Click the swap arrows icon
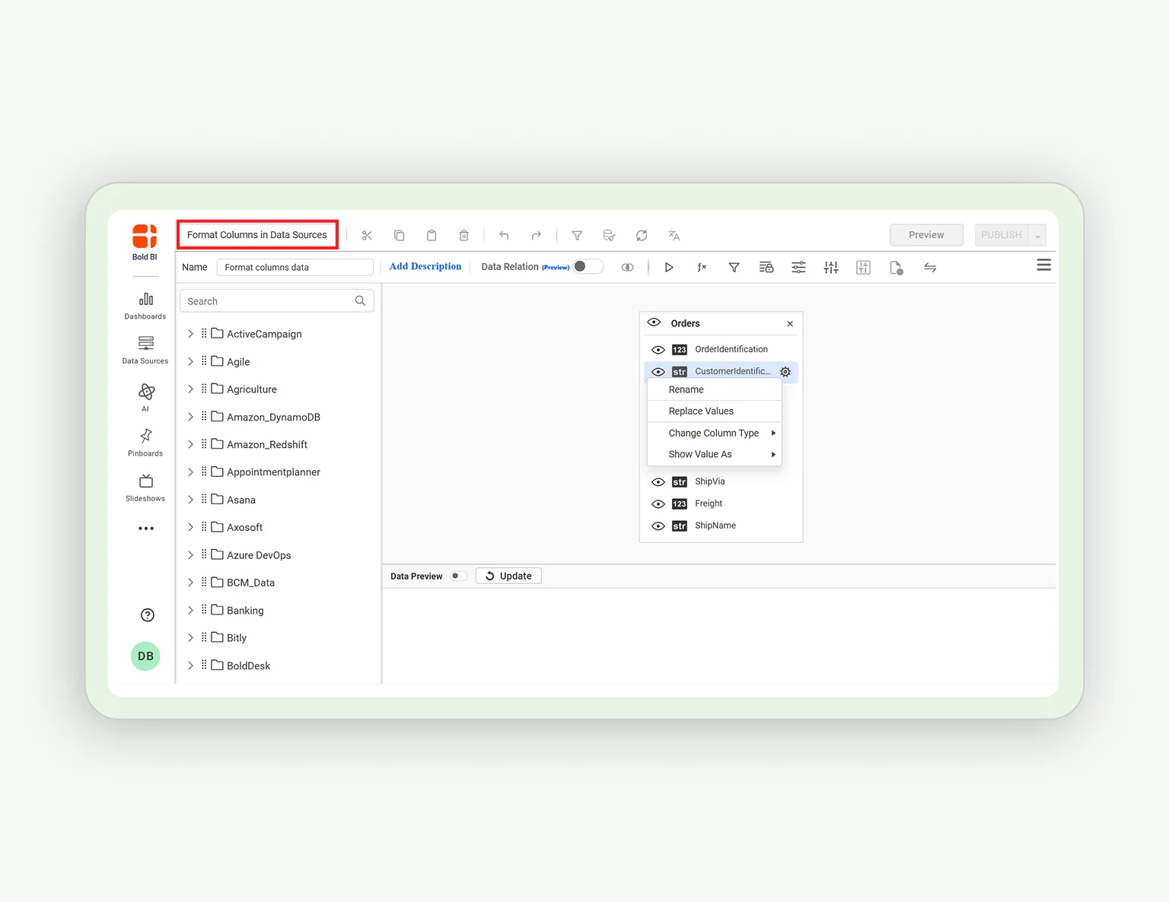1169x902 pixels. [930, 268]
